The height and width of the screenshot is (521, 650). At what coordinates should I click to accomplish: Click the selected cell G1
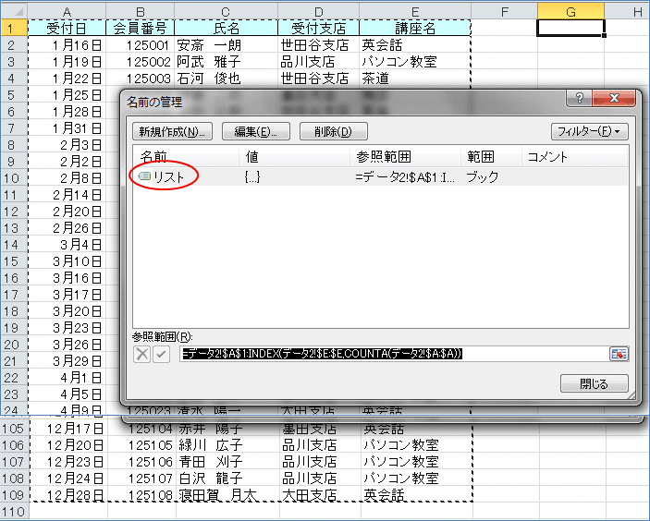click(x=570, y=28)
